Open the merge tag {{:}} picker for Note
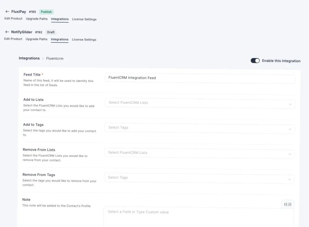309x227 pixels. point(287,204)
